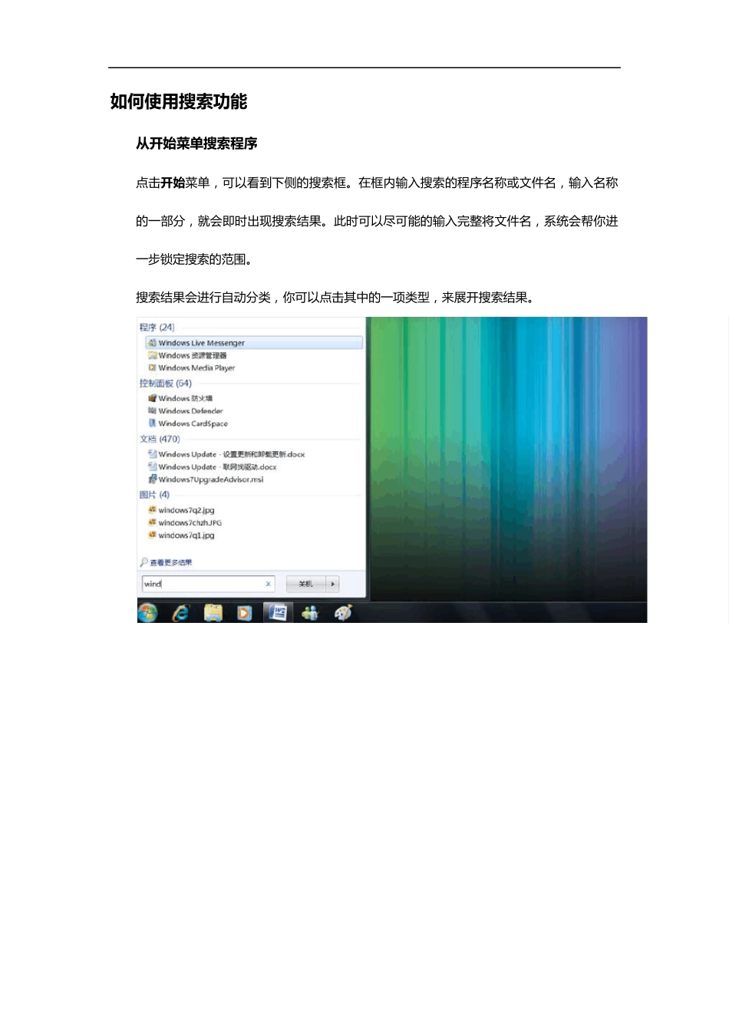This screenshot has width=729, height=1031.
Task: Open Windows Update 设置更新和卸载更新.docx
Action: point(226,454)
